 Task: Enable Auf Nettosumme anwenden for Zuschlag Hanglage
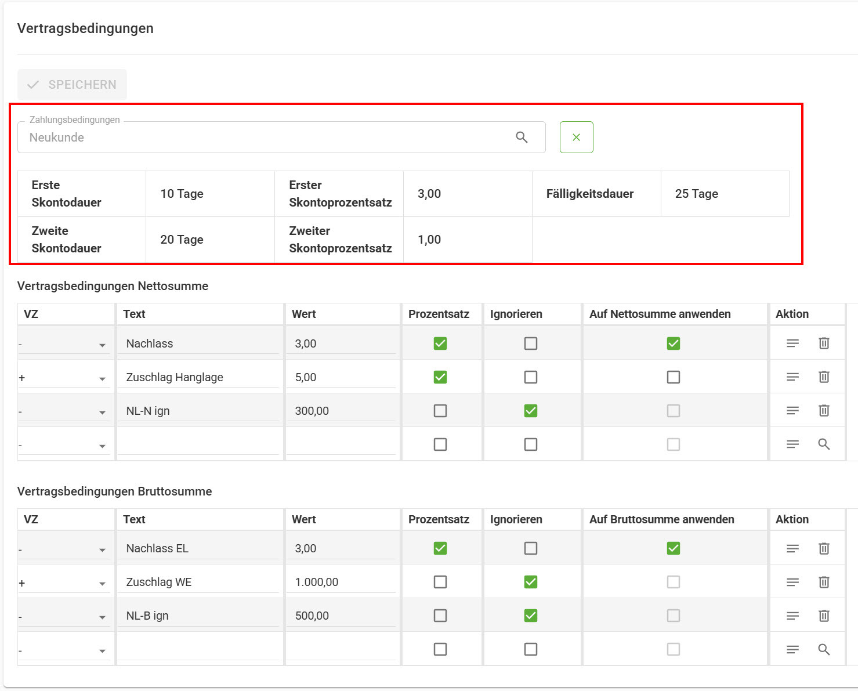(674, 377)
